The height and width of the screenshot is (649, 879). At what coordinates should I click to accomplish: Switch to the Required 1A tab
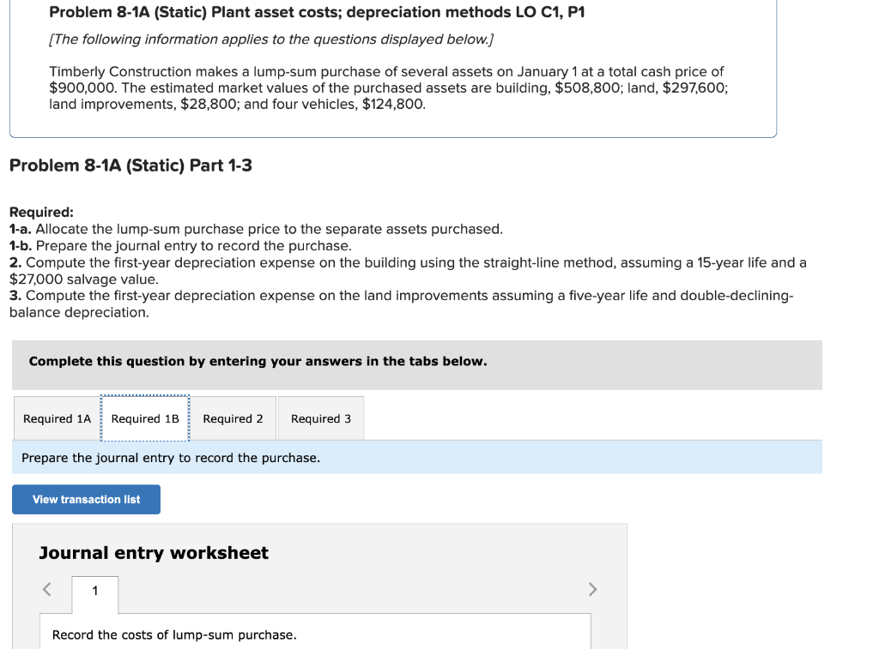(57, 418)
